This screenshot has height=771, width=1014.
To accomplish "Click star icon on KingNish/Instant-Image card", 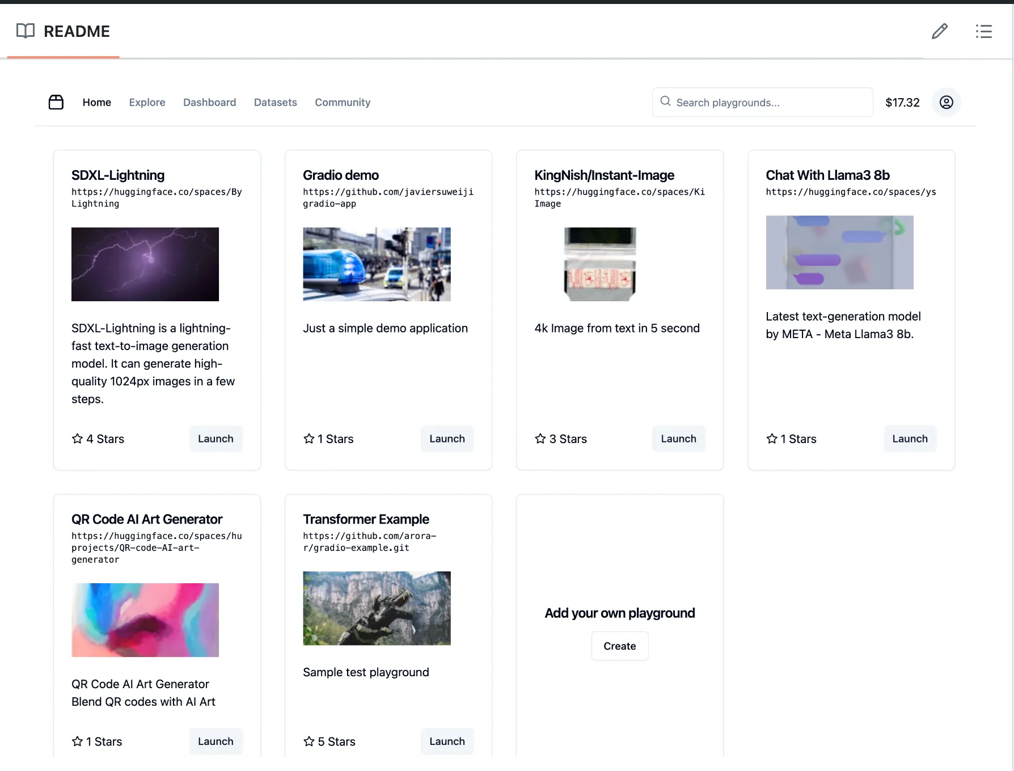I will click(x=540, y=439).
